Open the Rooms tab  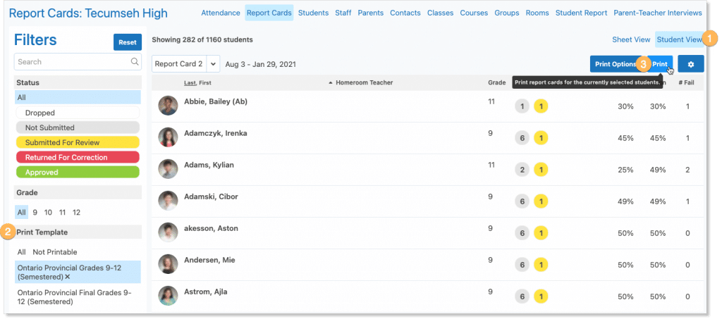(537, 13)
